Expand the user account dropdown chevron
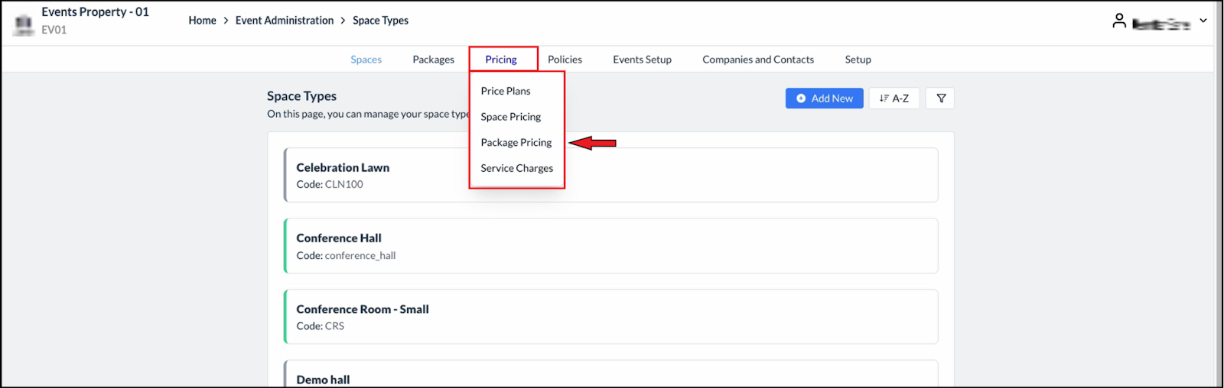This screenshot has height=388, width=1224. point(1203,21)
